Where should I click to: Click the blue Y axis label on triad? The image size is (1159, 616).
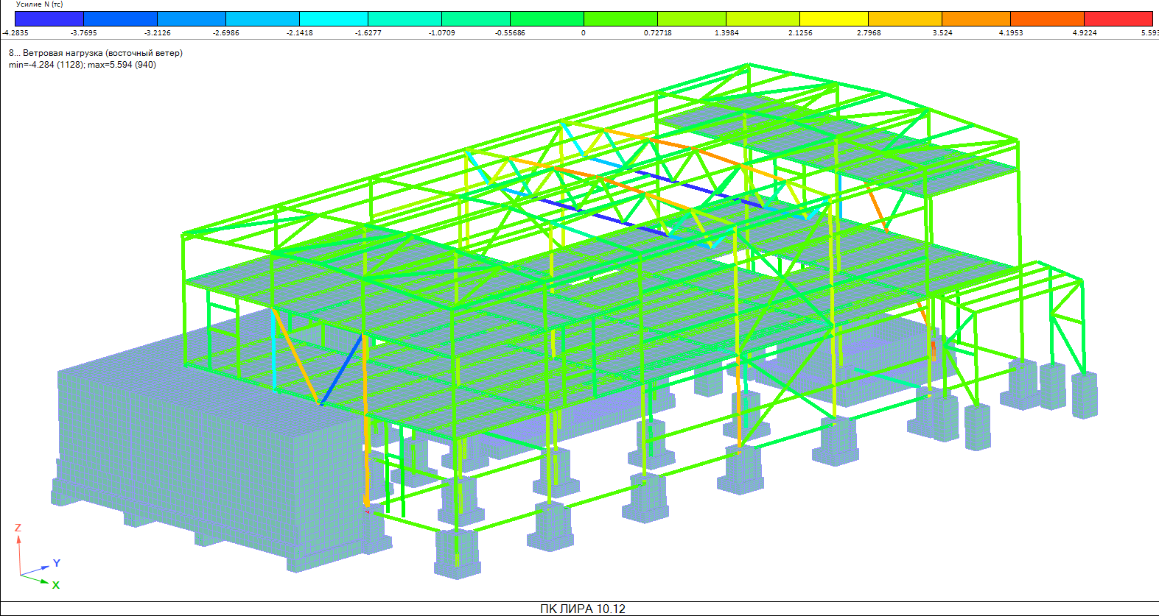pos(57,563)
